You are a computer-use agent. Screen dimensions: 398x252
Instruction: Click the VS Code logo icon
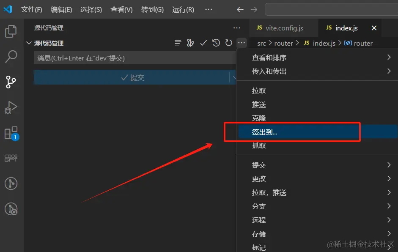coord(8,9)
